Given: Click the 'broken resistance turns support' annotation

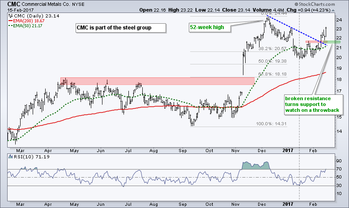Looking at the screenshot, I should [313, 104].
